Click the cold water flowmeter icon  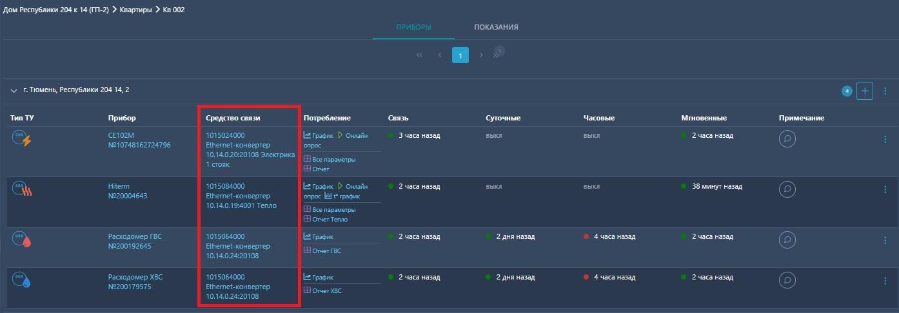pos(21,280)
